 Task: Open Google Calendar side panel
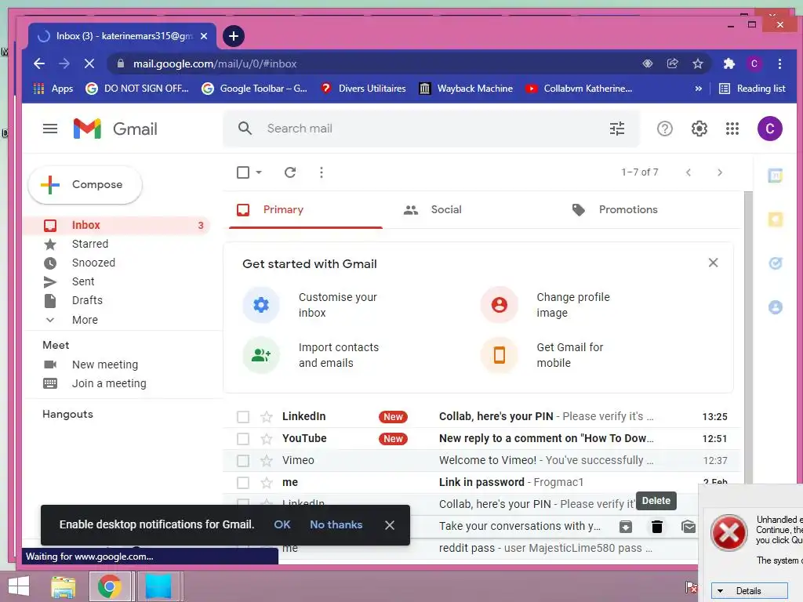click(x=776, y=176)
